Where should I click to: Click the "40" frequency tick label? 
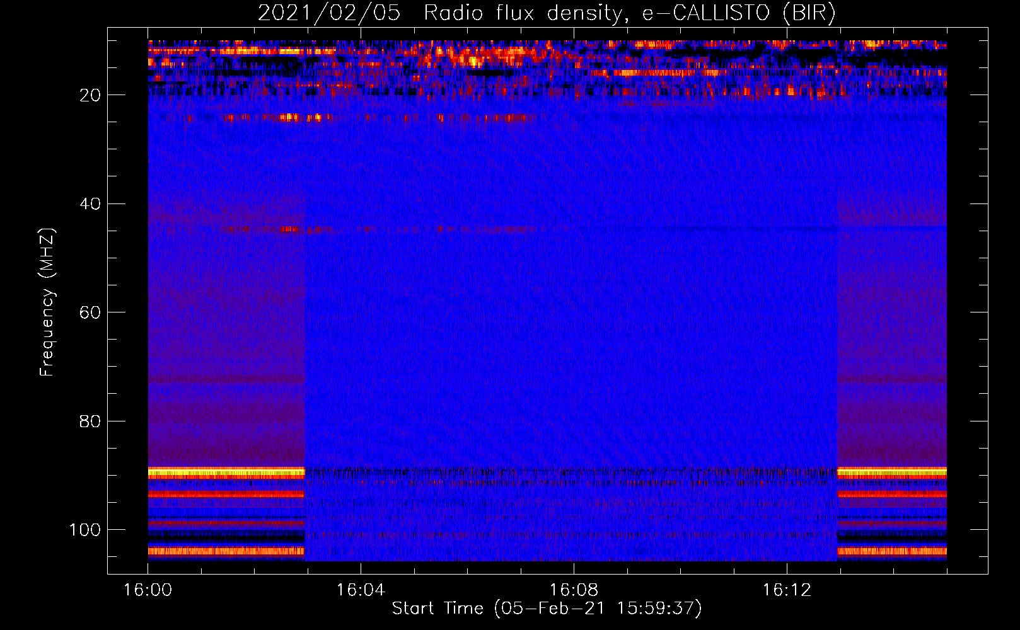(x=91, y=204)
